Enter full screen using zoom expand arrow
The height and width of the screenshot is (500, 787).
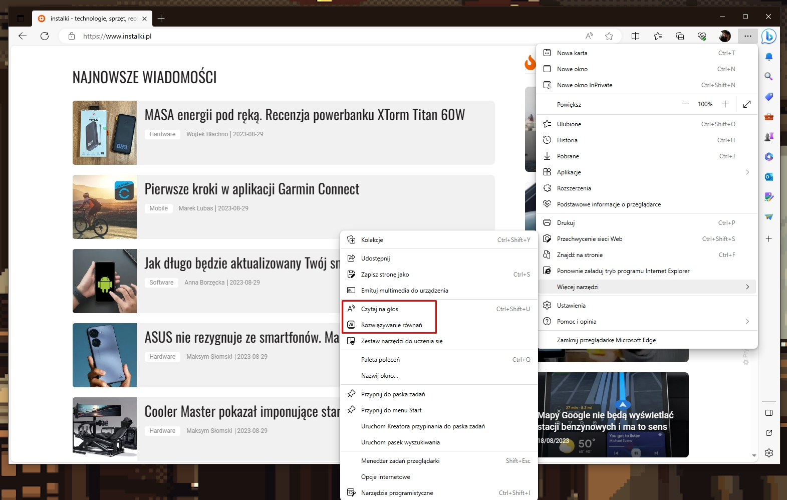click(x=746, y=104)
